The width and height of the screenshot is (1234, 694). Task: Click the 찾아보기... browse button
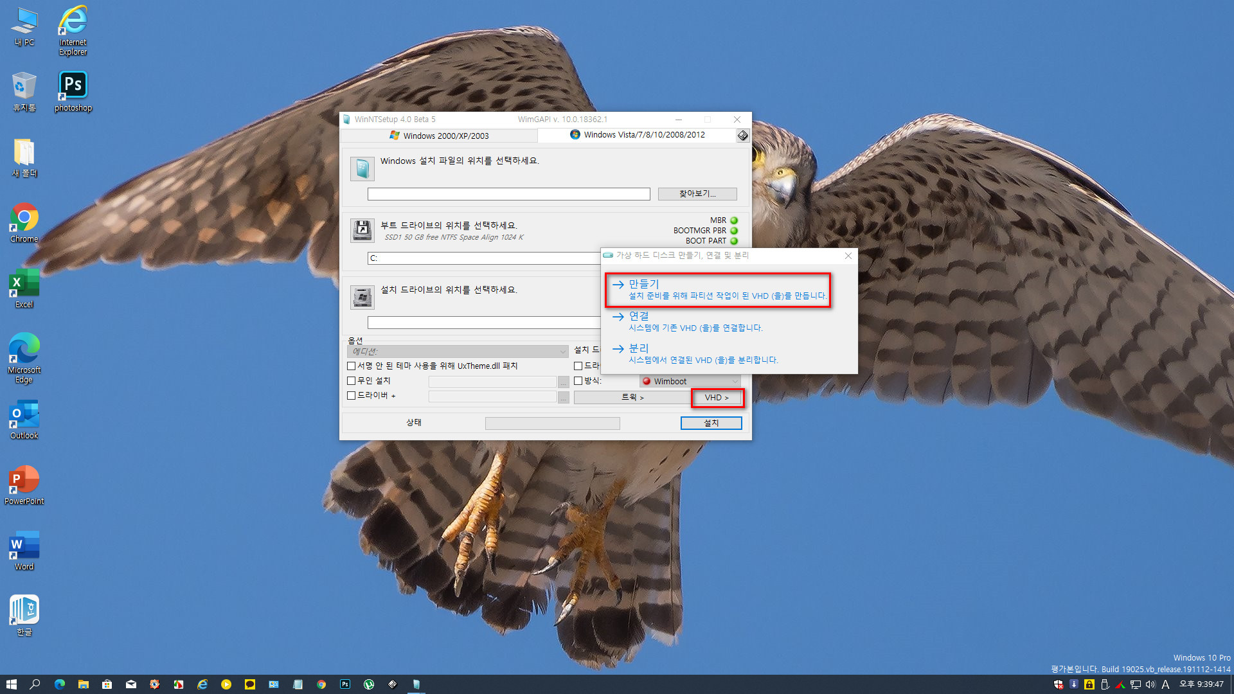[x=697, y=194]
